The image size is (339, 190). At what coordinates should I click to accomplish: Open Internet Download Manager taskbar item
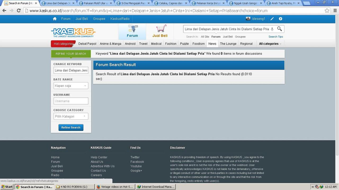pos(155,187)
